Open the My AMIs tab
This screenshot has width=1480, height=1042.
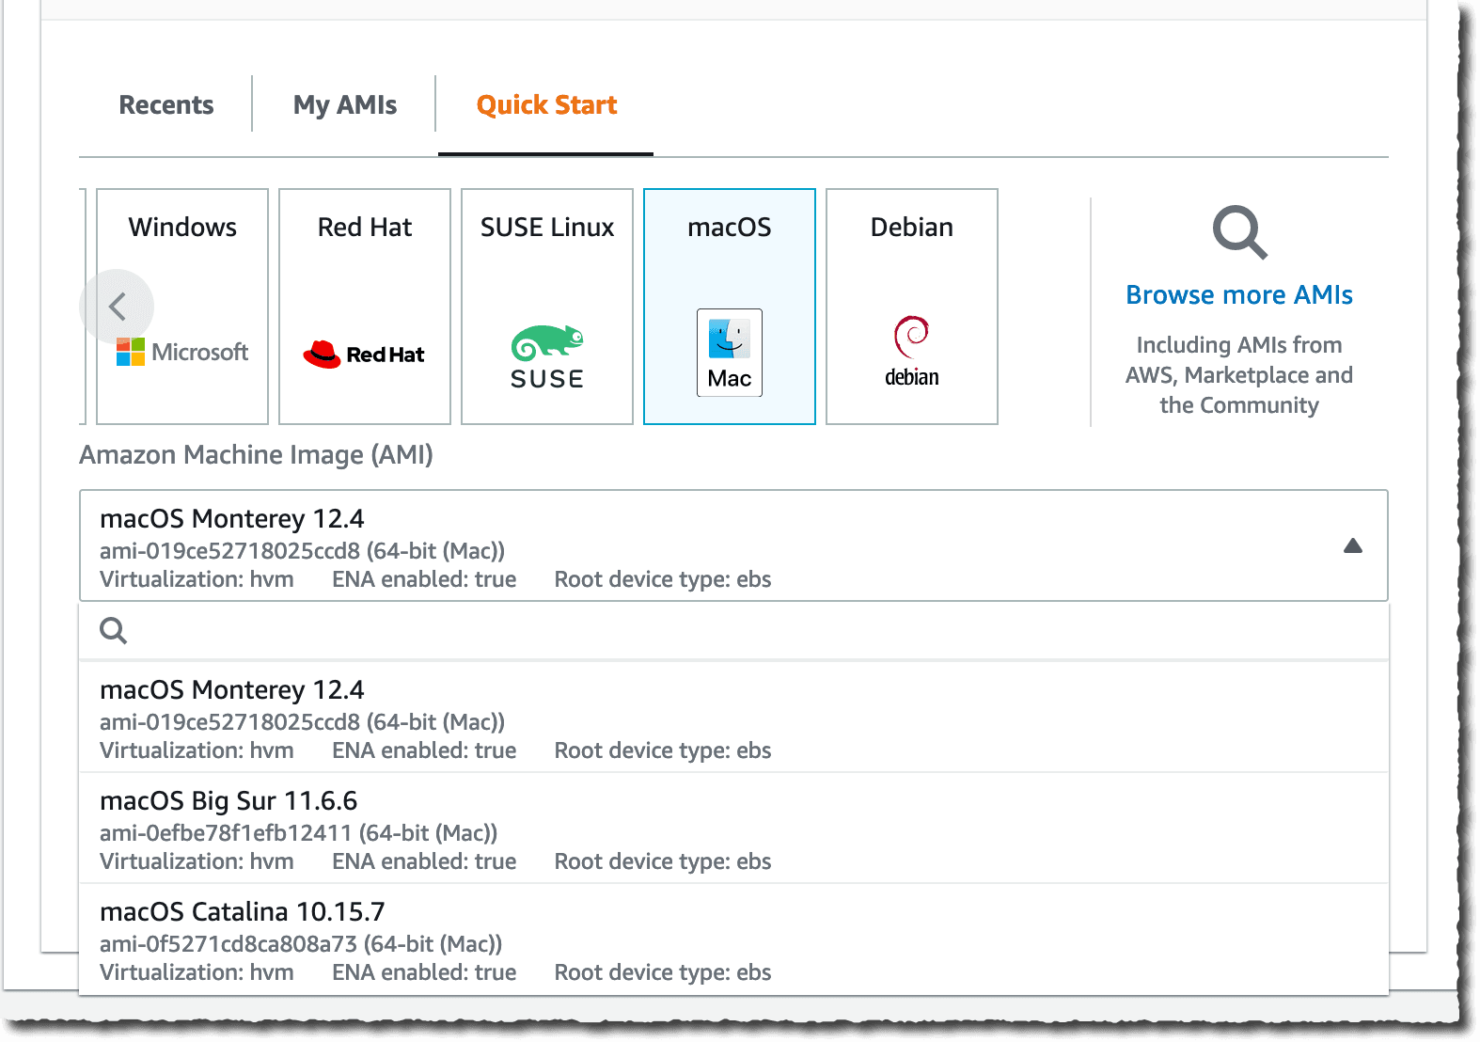point(345,104)
